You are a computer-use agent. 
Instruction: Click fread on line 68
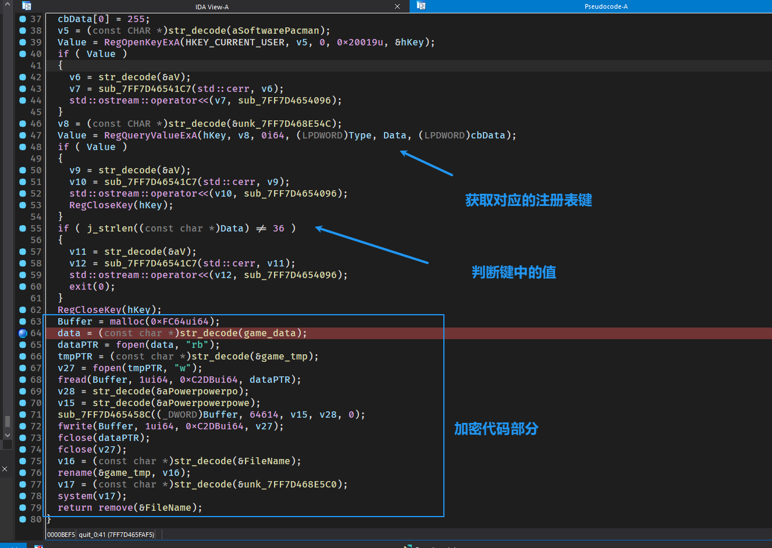click(72, 380)
